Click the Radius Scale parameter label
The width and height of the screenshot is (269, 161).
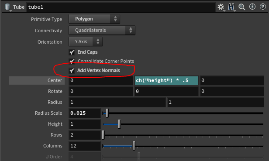pos(48,113)
